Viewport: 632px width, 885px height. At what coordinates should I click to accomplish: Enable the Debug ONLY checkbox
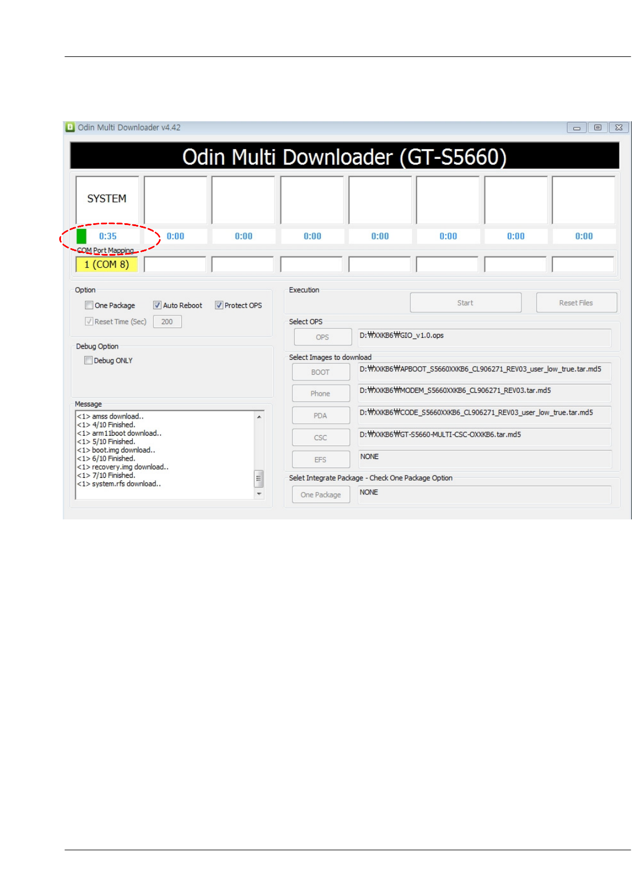88,360
